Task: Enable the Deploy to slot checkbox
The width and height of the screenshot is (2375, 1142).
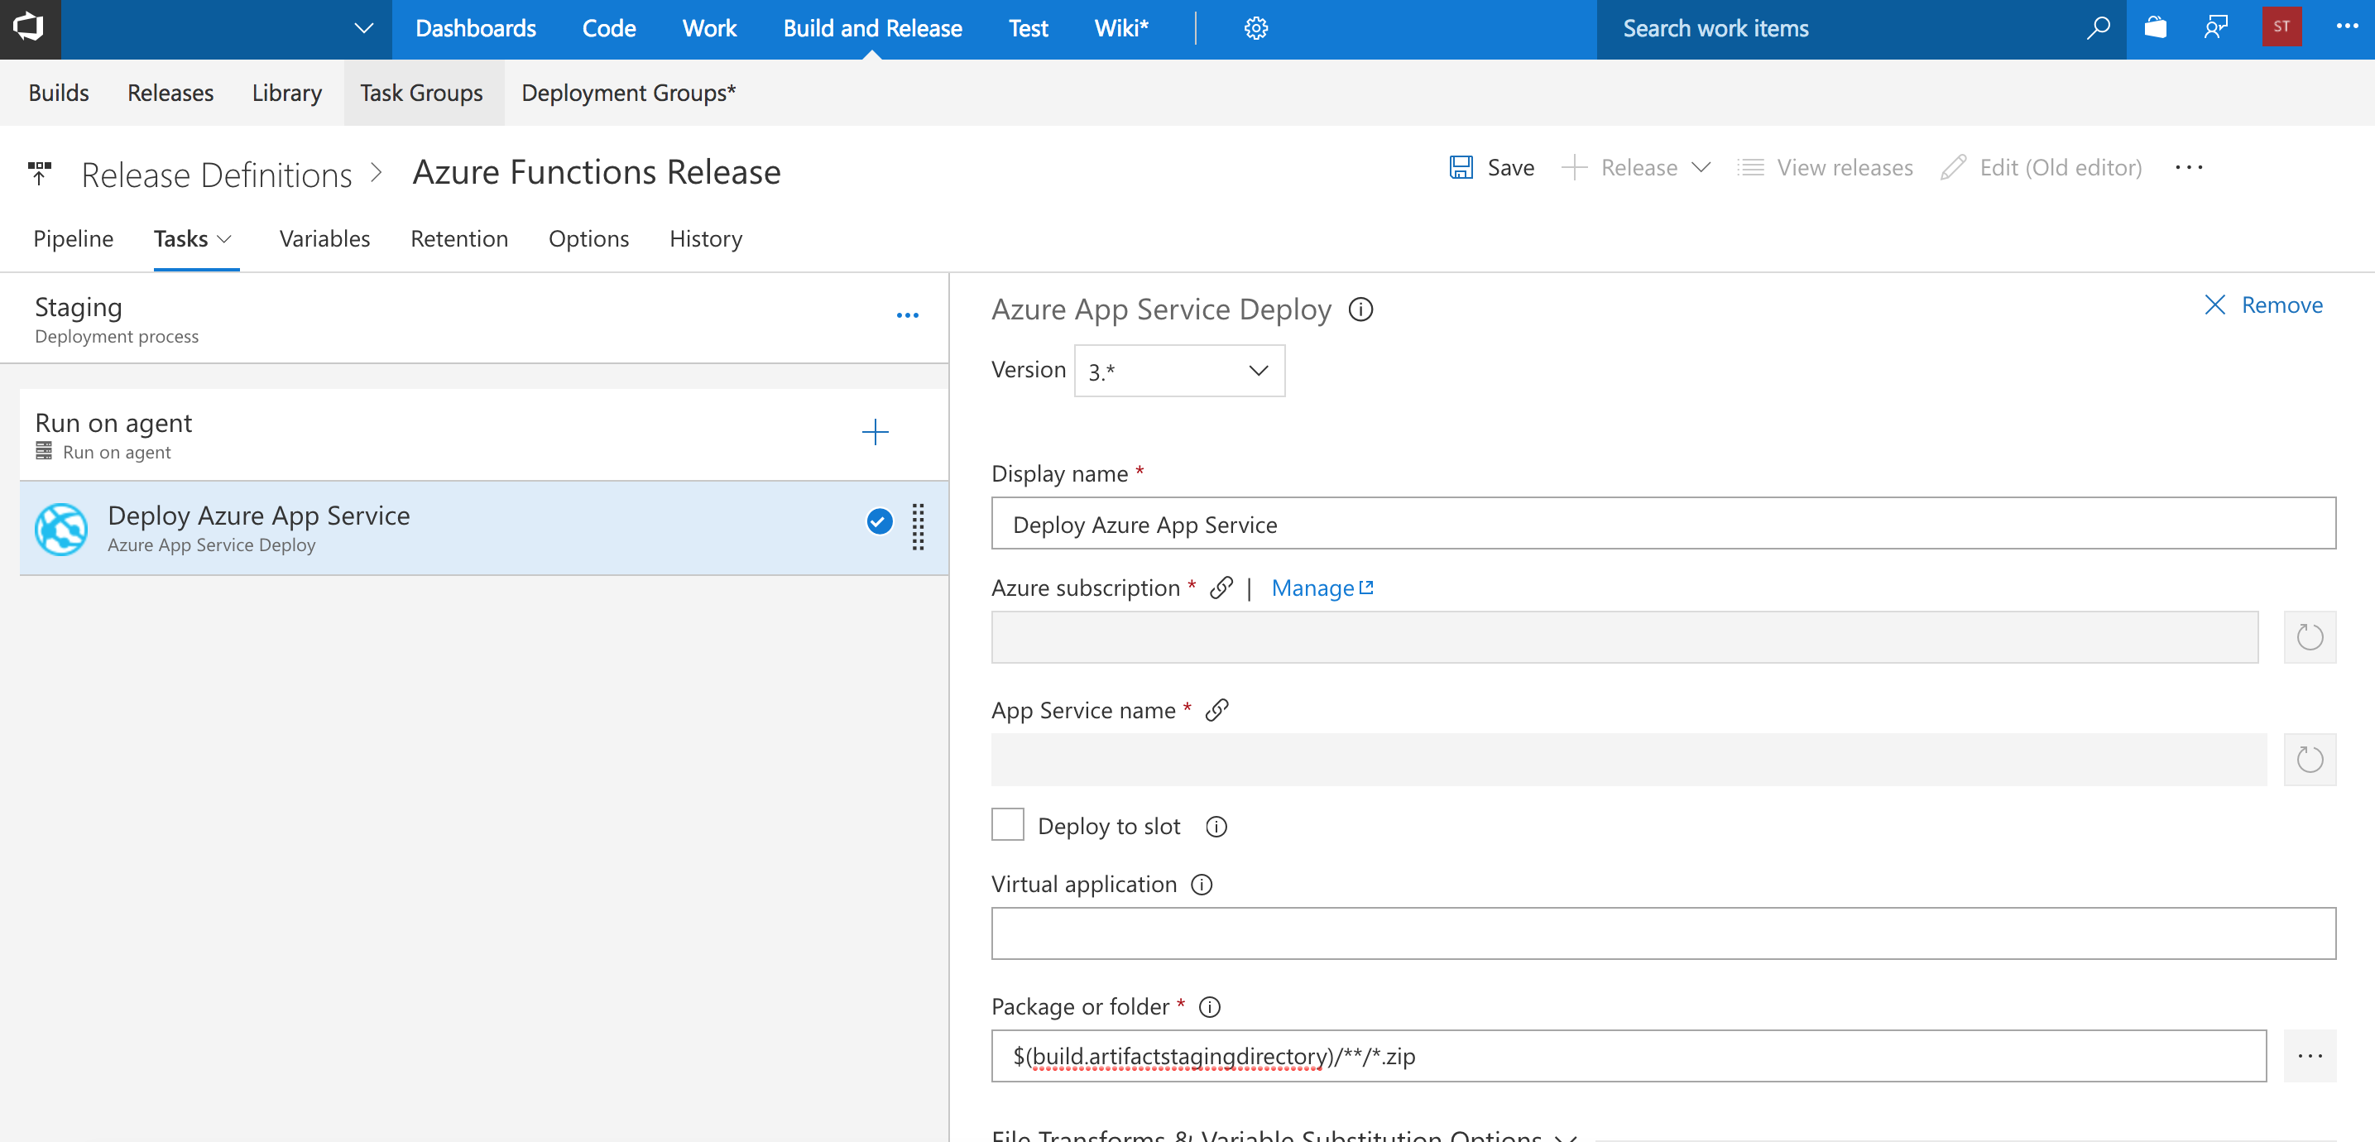Action: click(x=1008, y=825)
